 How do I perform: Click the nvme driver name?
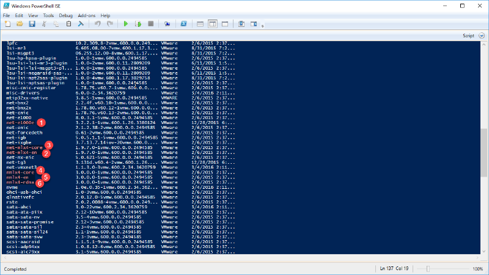pos(12,187)
